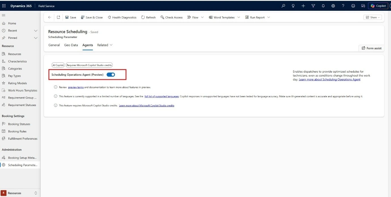Click Run Report command

pyautogui.click(x=255, y=17)
